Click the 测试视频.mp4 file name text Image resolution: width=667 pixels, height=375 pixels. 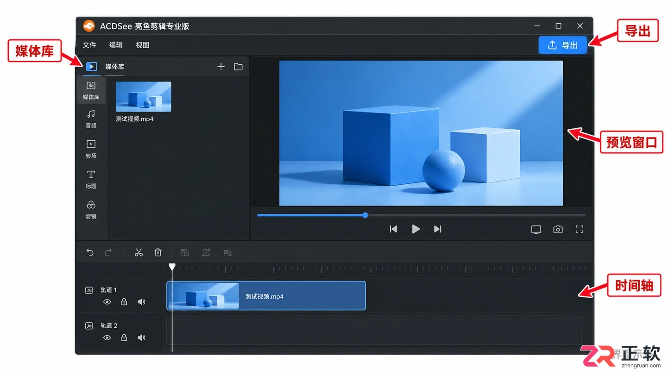[134, 119]
